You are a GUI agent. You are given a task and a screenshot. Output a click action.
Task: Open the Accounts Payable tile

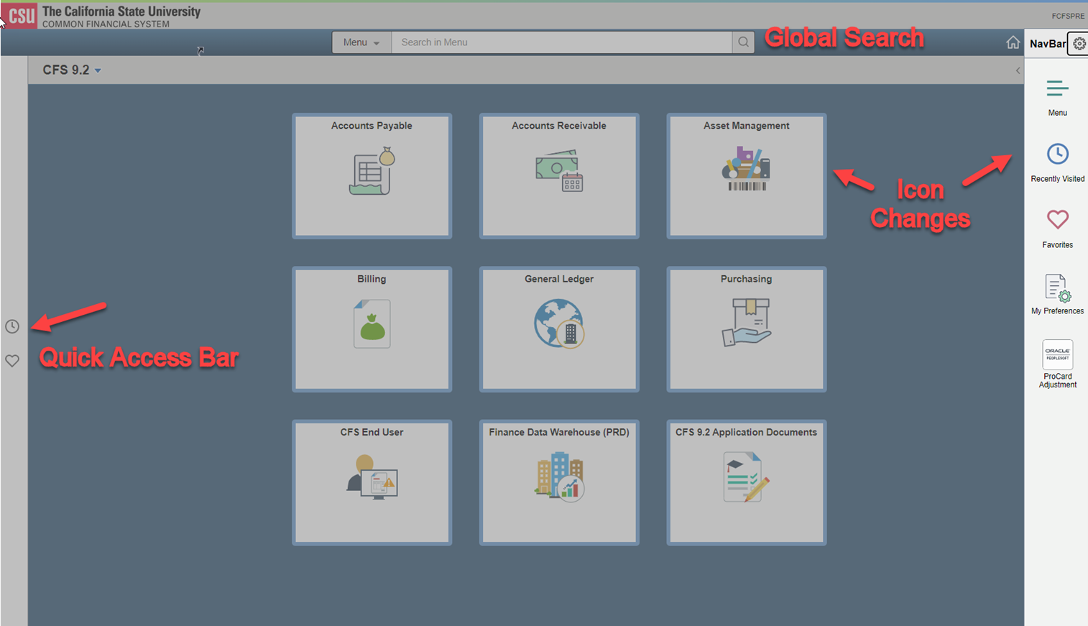click(372, 175)
